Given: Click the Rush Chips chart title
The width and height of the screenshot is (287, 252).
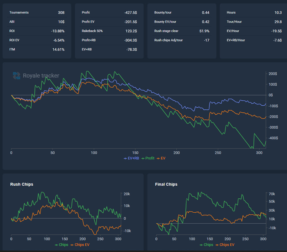Looking at the screenshot, I should 21,184.
